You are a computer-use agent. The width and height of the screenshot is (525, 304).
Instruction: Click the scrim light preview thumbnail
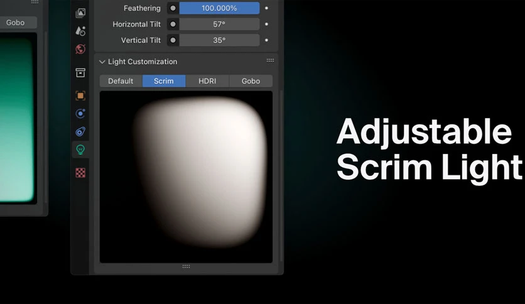click(x=186, y=176)
